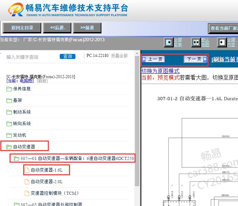The width and height of the screenshot is (238, 206).
Task: Click the folder icon beside 转向系统
Action: [9, 124]
